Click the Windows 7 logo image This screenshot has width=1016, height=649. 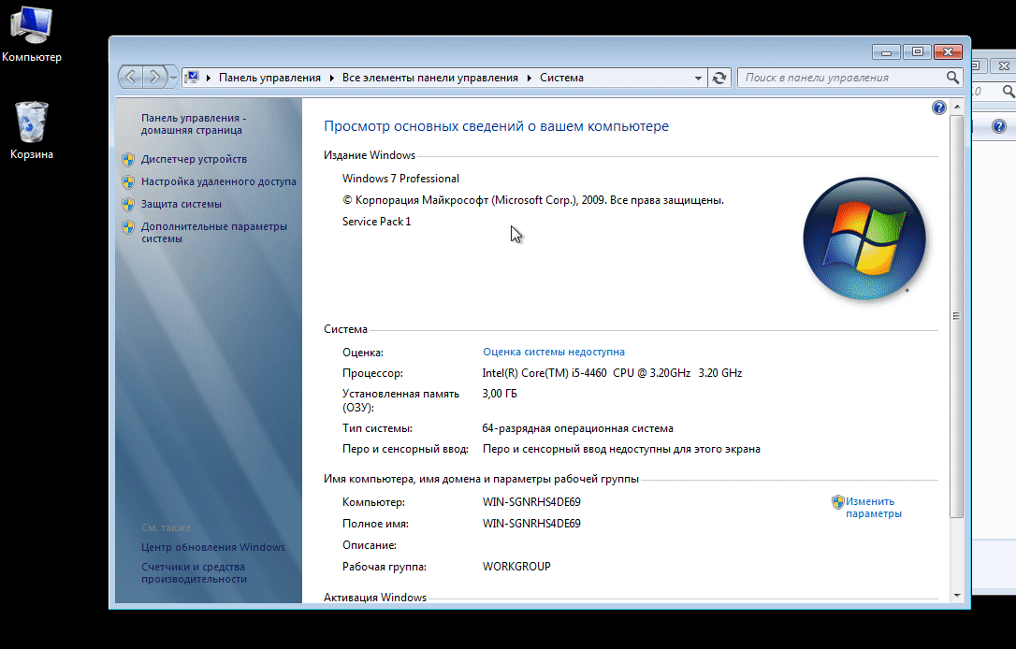pos(864,238)
